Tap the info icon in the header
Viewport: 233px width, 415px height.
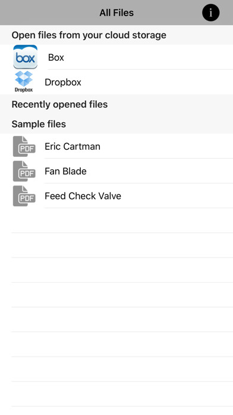(x=210, y=13)
